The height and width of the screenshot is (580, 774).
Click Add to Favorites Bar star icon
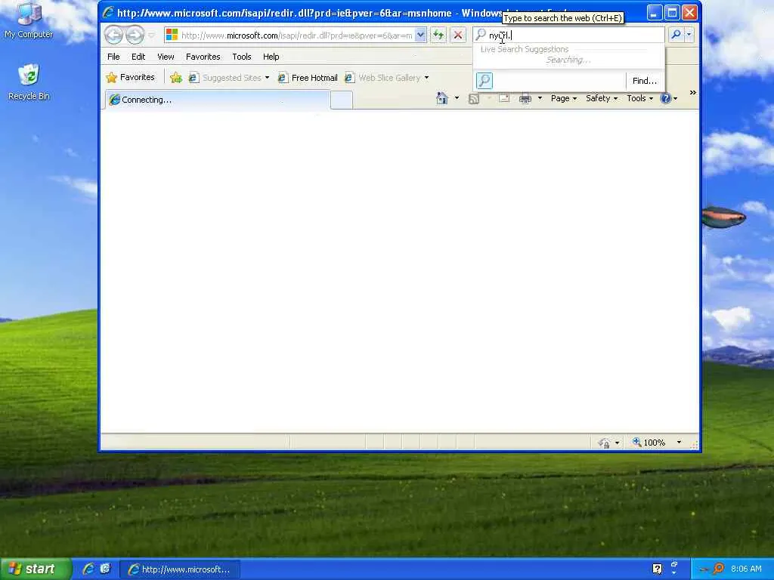pos(175,78)
